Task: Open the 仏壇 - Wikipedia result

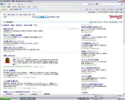Action: [x=9, y=55]
